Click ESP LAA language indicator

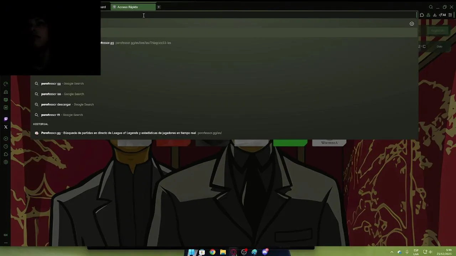(416, 252)
